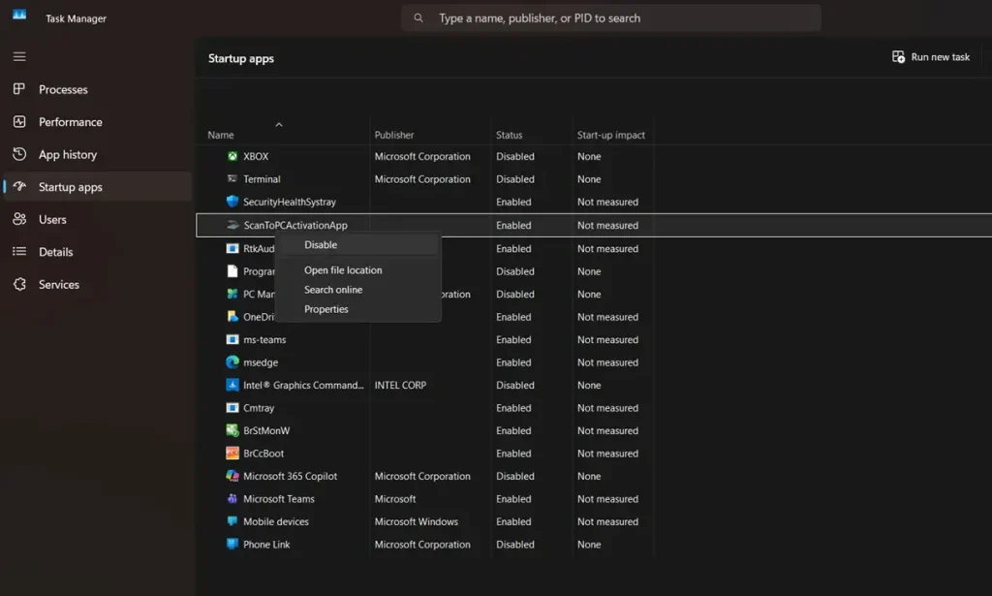Image resolution: width=992 pixels, height=596 pixels.
Task: Toggle the hamburger navigation menu
Action: pos(19,57)
